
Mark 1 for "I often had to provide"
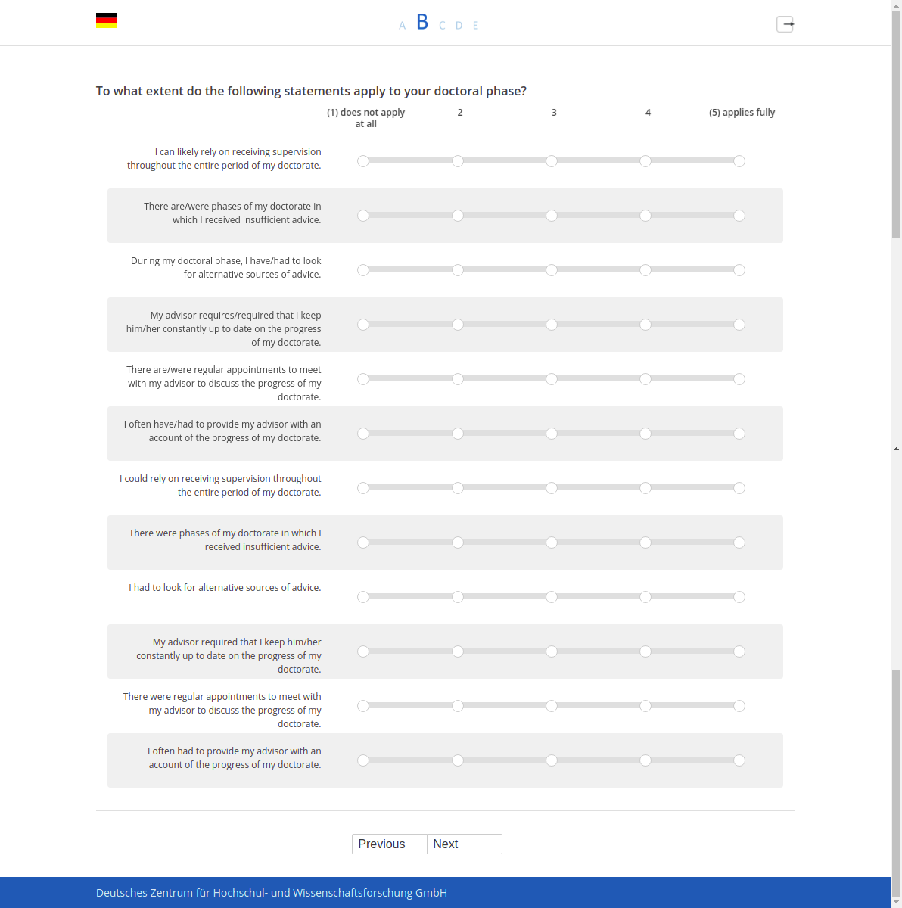[363, 760]
